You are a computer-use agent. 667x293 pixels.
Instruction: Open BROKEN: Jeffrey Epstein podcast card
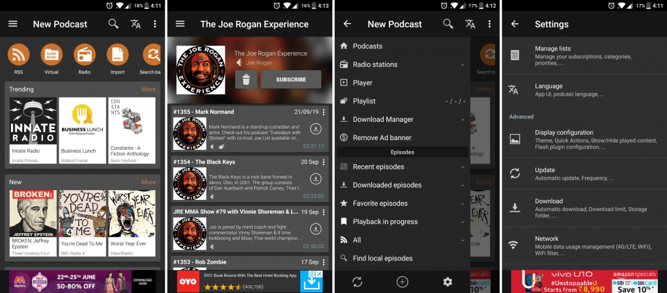pyautogui.click(x=33, y=223)
